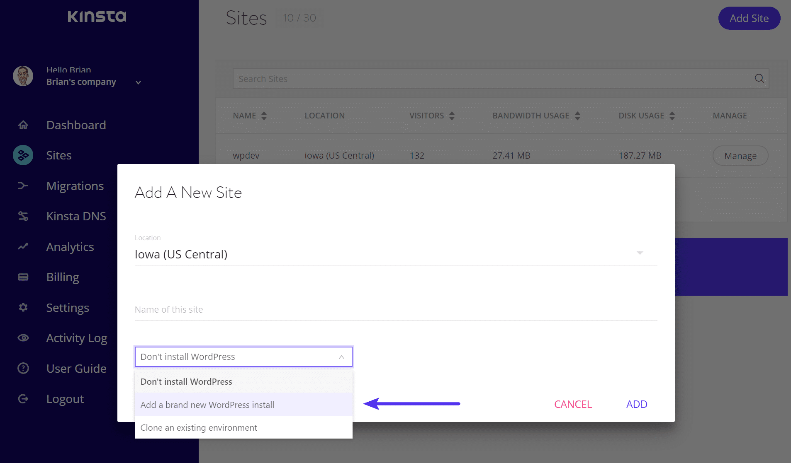The height and width of the screenshot is (463, 791).
Task: Collapse the install WordPress dropdown chevron
Action: click(341, 357)
